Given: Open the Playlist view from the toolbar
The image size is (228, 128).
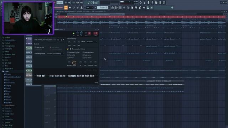Looking at the screenshot, I should click(113, 7).
